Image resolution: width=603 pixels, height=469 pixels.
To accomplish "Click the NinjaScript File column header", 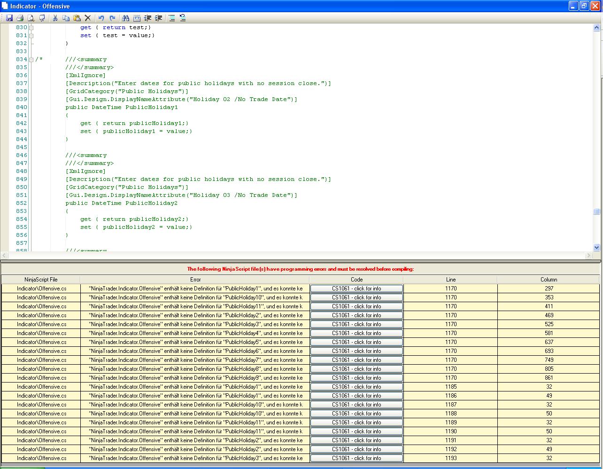I will click(41, 280).
